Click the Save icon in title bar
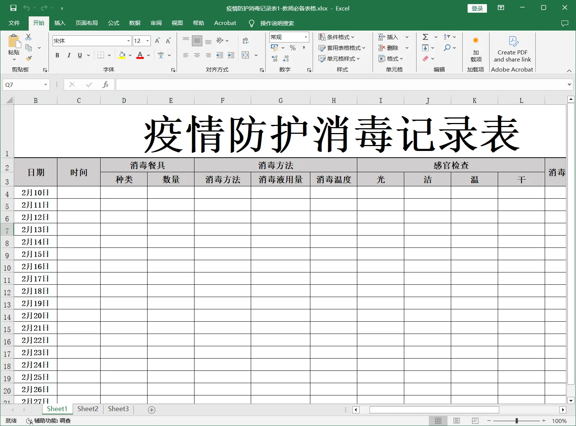 point(13,8)
